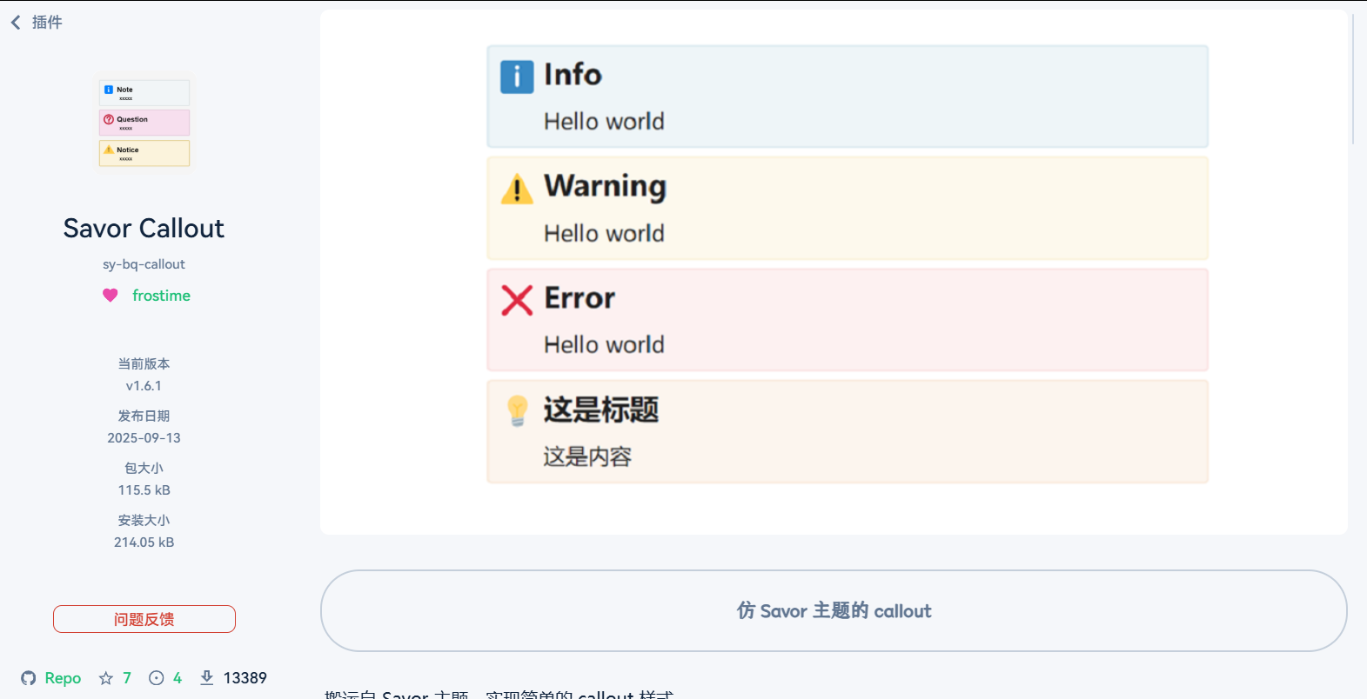Click the 包大小 label
1367x699 pixels.
point(144,468)
